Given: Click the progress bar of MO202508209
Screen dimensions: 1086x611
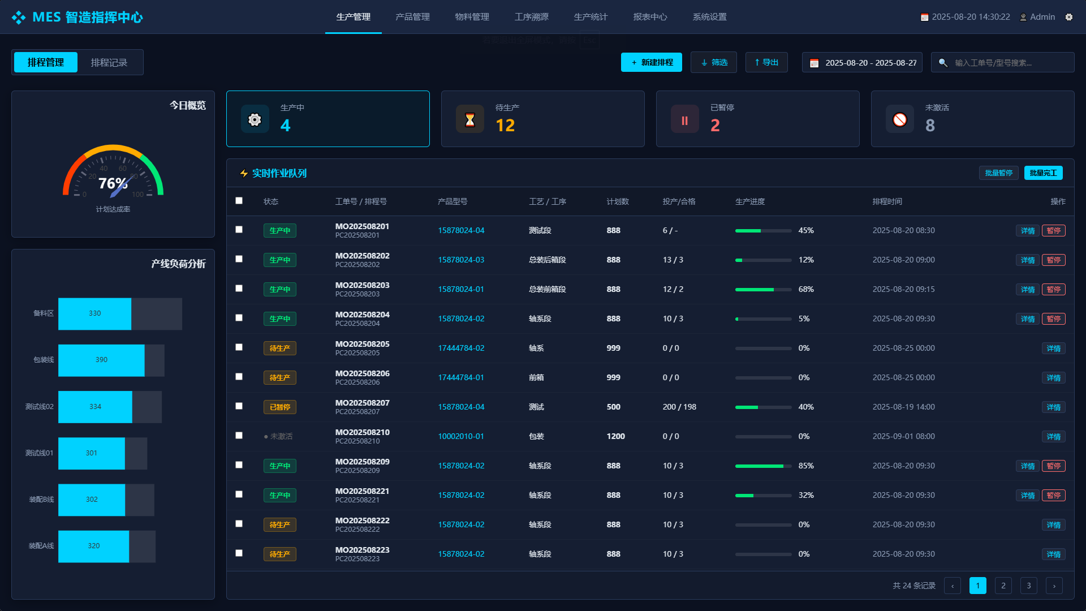Looking at the screenshot, I should tap(763, 466).
